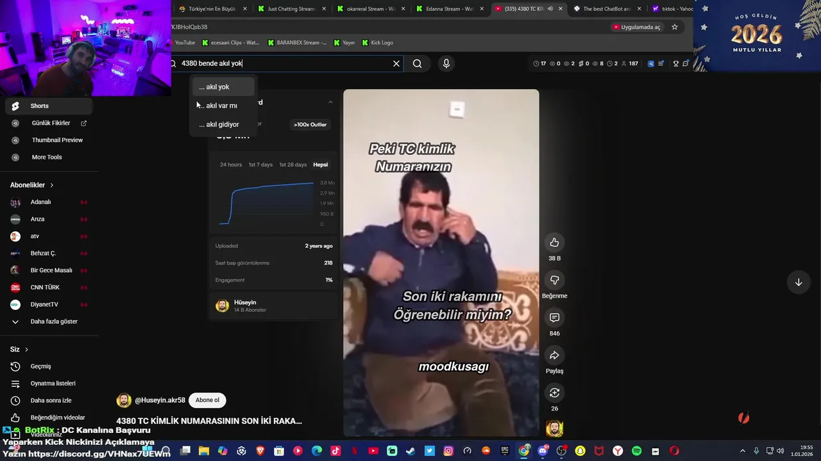Open Epic Games Launcher in taskbar

coord(505,451)
